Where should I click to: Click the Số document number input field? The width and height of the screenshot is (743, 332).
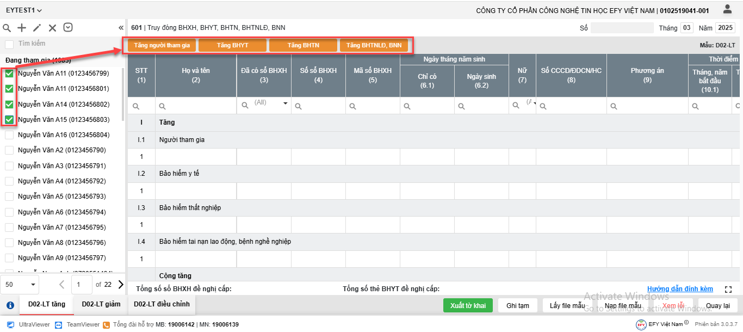621,28
